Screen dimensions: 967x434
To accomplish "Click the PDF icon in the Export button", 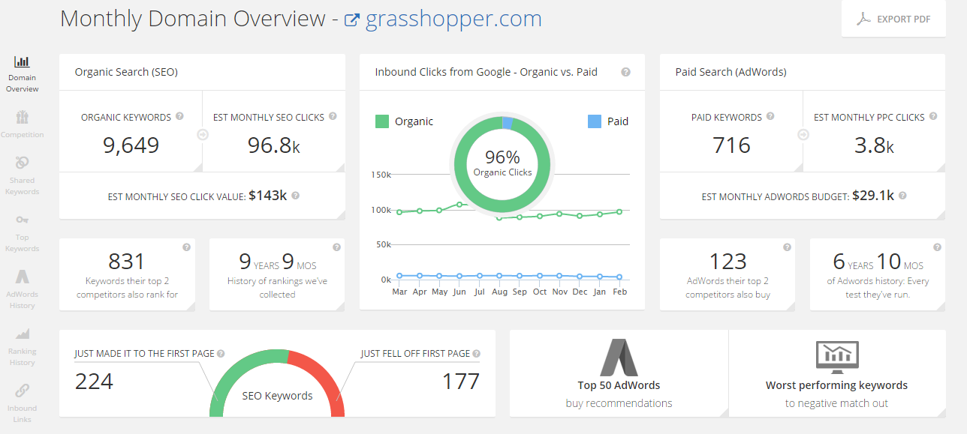I will click(x=863, y=19).
